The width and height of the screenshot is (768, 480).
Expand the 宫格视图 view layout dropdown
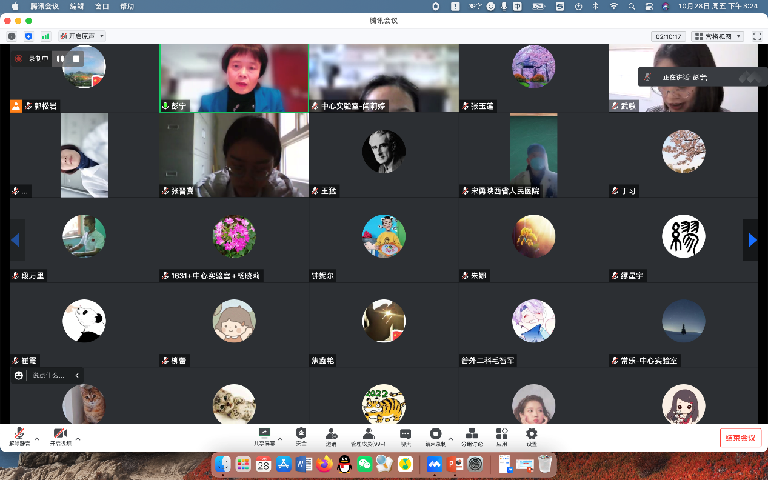pos(718,36)
